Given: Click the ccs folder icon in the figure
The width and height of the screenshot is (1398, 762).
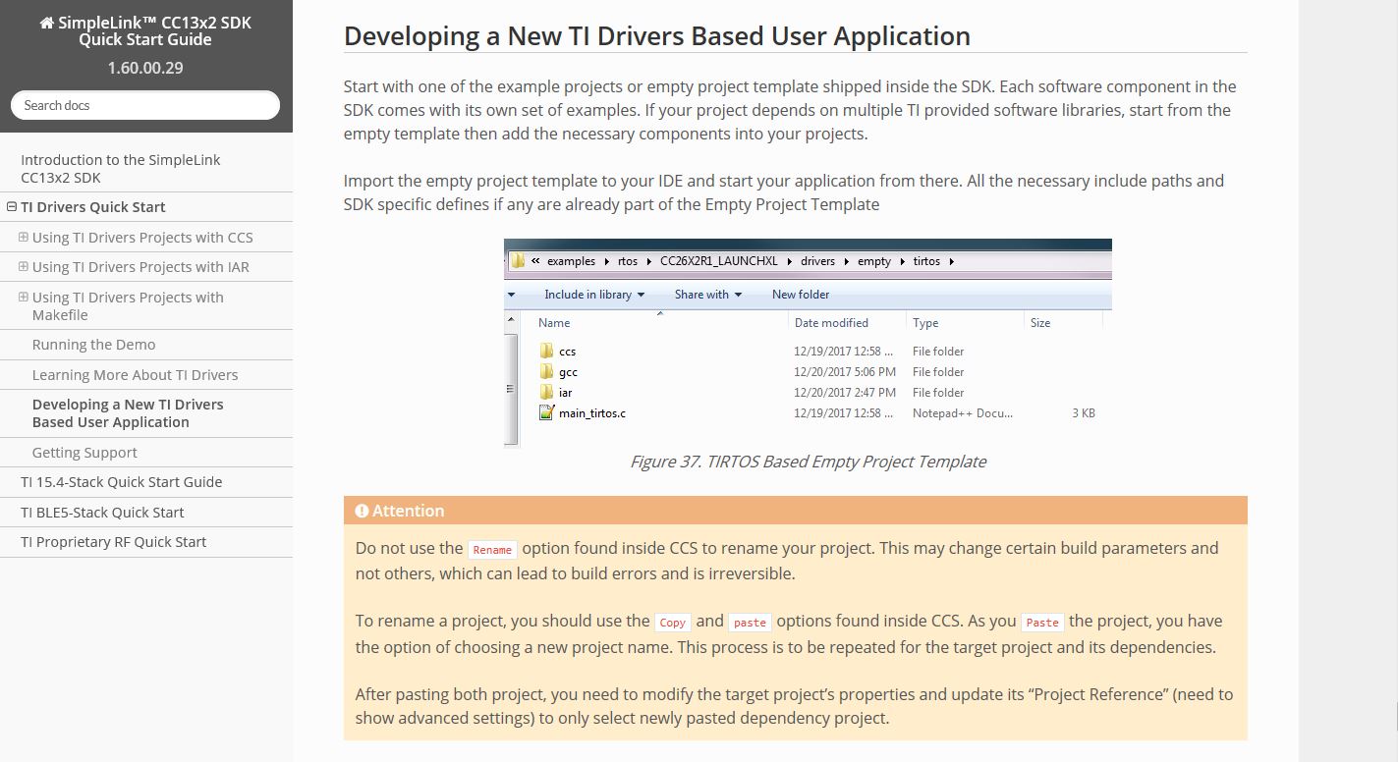Looking at the screenshot, I should coord(547,351).
